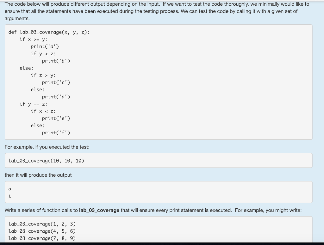The height and width of the screenshot is (245, 324).
Task: Click the lab_03_coverage(10, 10, 10) example call
Action: (46, 161)
